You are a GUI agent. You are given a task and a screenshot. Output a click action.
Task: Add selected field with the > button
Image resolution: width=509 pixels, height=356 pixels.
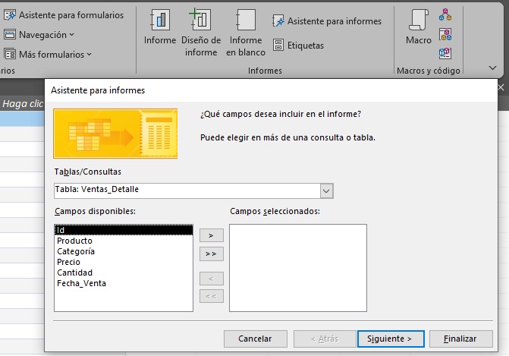click(212, 235)
